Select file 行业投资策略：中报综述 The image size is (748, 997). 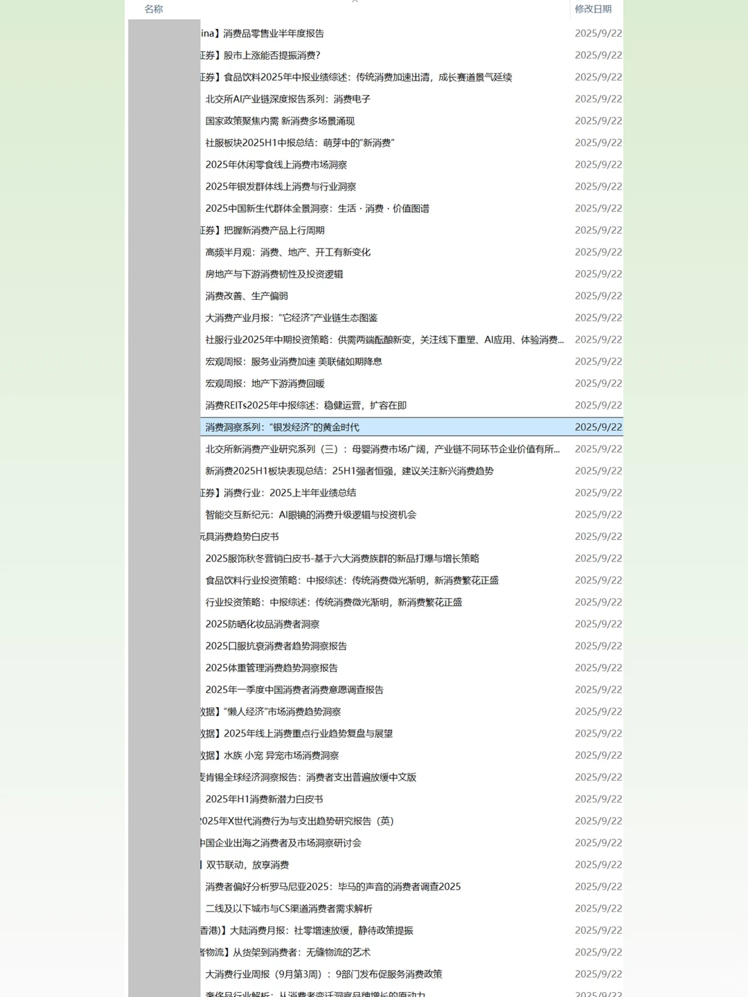[334, 602]
